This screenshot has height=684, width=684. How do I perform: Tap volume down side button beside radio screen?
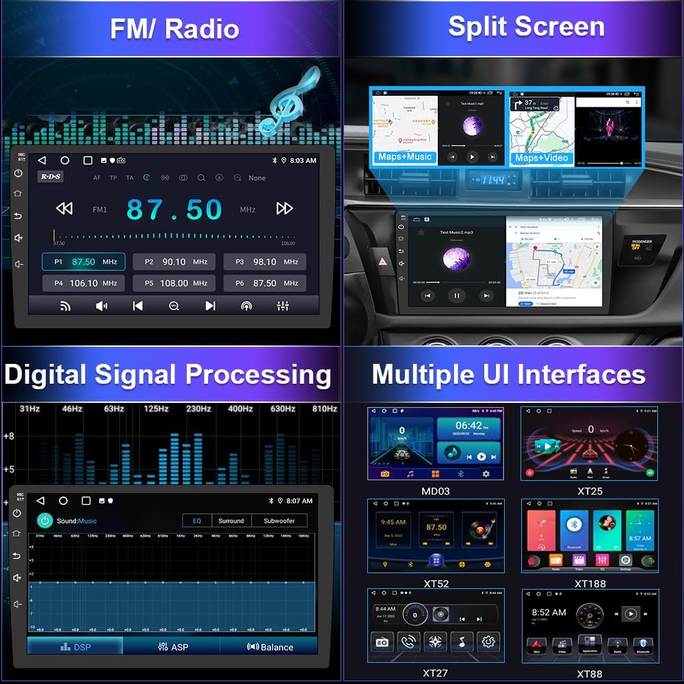tap(18, 264)
